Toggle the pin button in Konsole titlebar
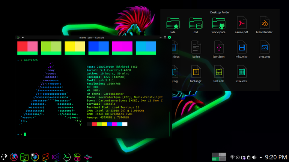The image size is (289, 162). click(23, 37)
